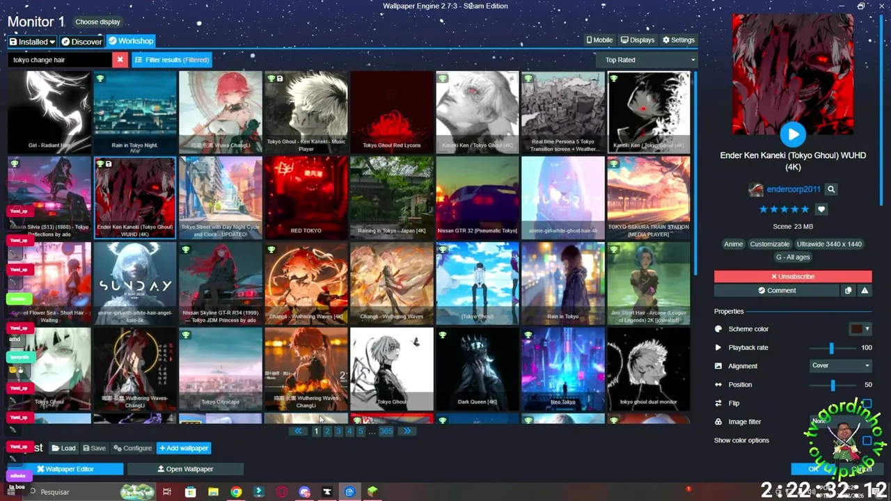Image resolution: width=891 pixels, height=501 pixels.
Task: Open Opera browser from taskbar
Action: click(x=282, y=492)
